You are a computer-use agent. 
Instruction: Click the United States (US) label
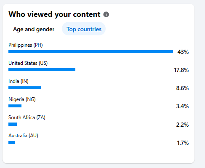[28, 63]
